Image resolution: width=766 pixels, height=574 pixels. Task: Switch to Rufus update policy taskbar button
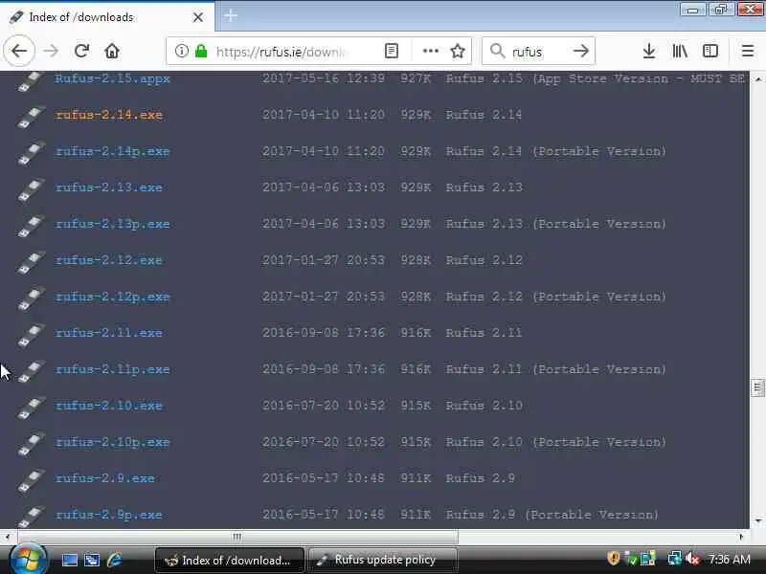(x=384, y=560)
